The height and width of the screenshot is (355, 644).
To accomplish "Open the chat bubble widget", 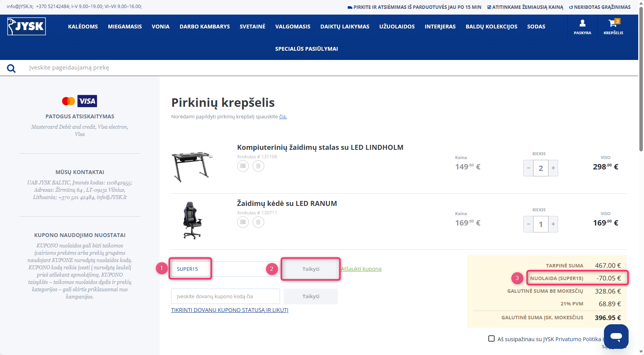I will pyautogui.click(x=616, y=337).
